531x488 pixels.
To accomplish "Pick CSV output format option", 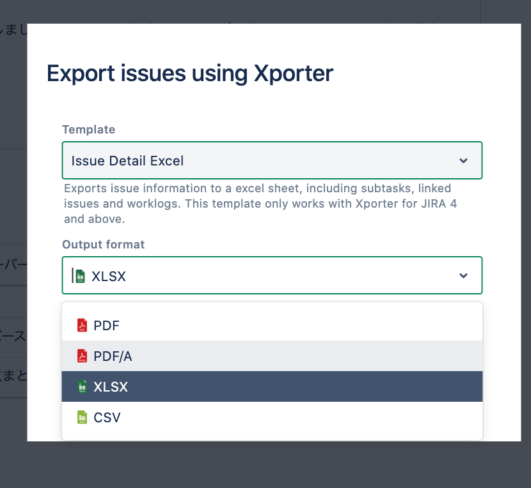I will pos(272,417).
